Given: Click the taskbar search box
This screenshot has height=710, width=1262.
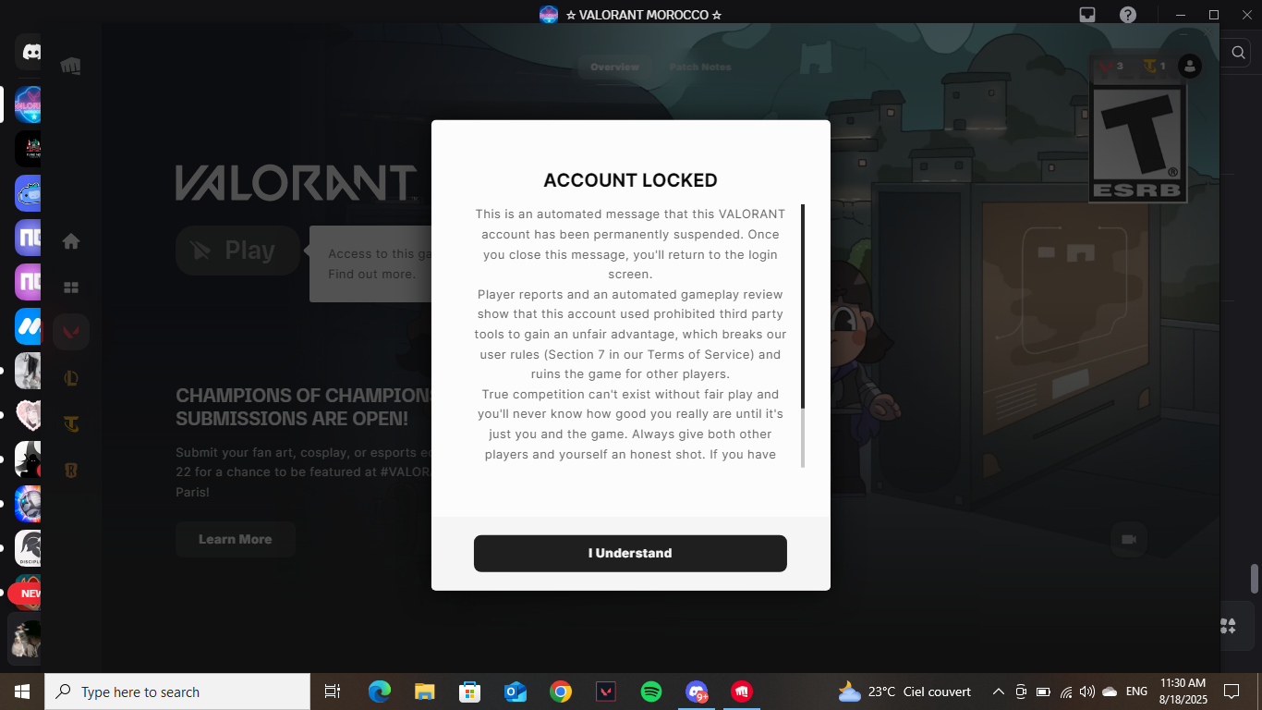Looking at the screenshot, I should [177, 692].
